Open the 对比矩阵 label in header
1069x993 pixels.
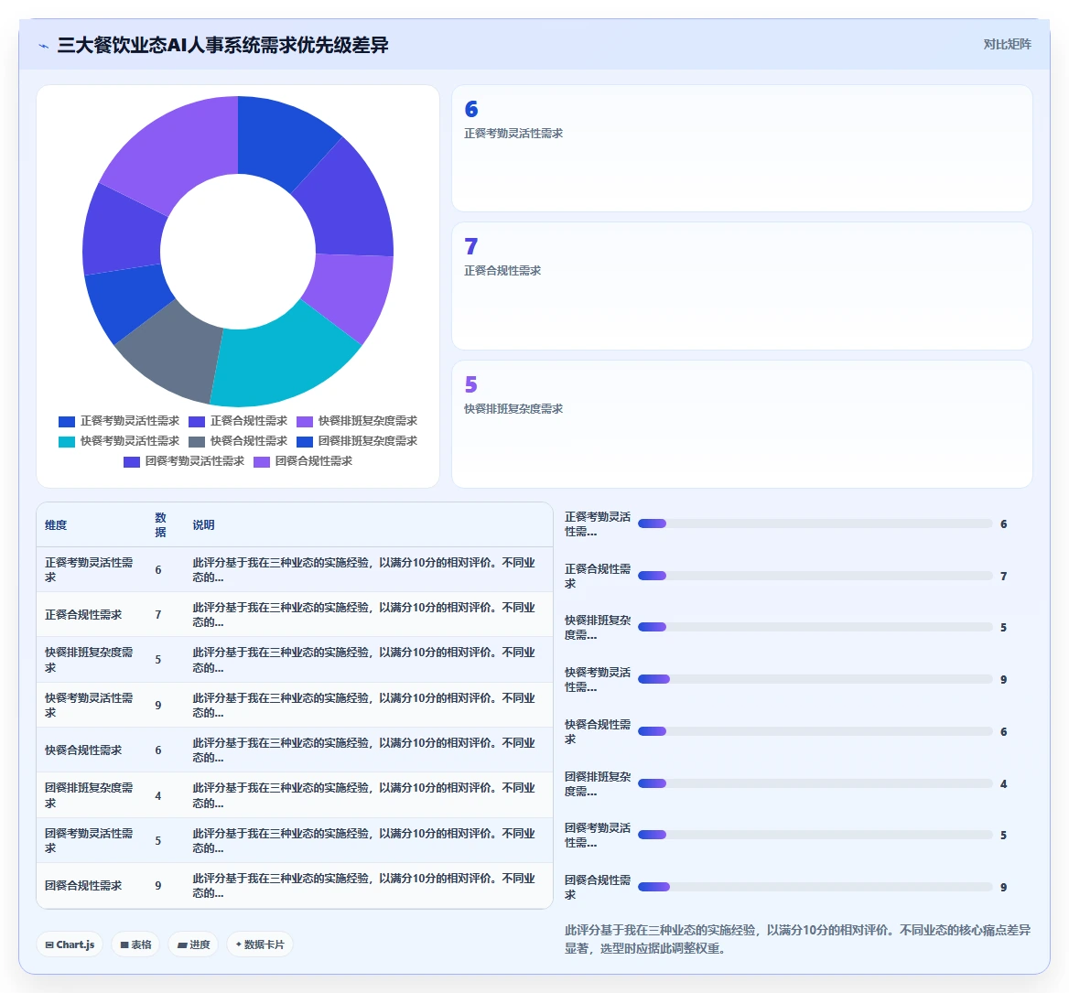pos(1007,44)
